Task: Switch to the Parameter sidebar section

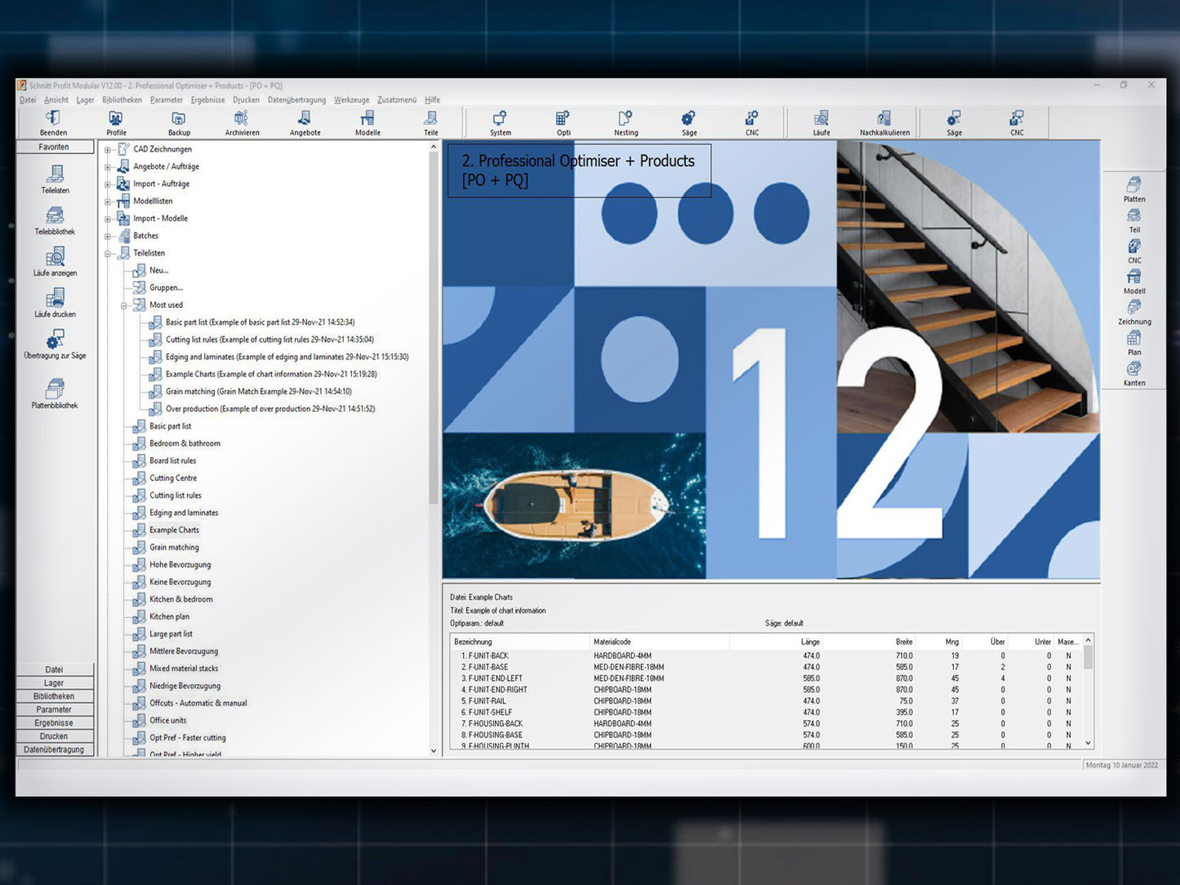Action: click(54, 709)
